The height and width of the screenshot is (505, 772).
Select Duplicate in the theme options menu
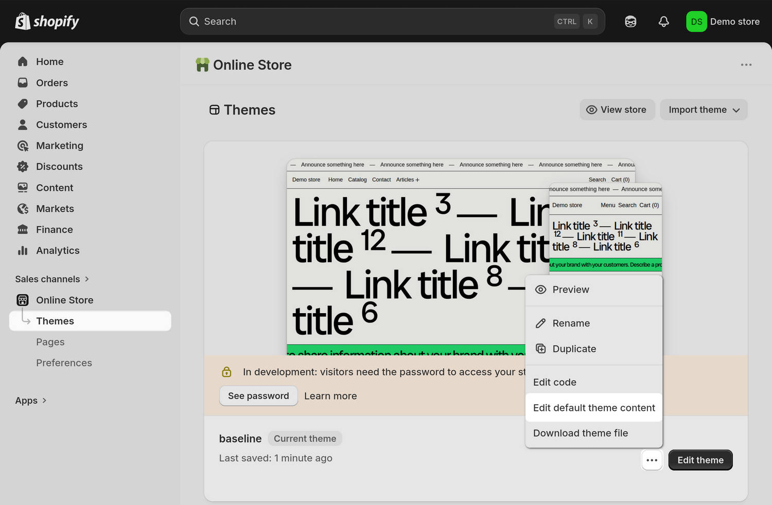pos(574,349)
